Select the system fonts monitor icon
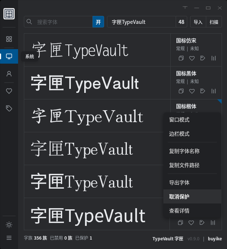 coord(9,56)
